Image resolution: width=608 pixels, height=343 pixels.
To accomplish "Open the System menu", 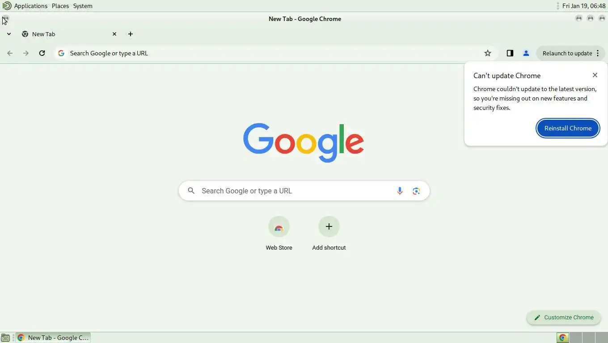I will coord(83,6).
